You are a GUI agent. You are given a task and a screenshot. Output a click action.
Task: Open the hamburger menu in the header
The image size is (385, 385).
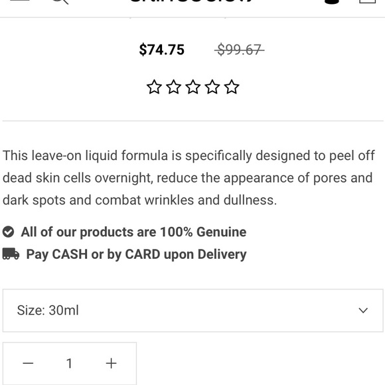tap(20, 1)
